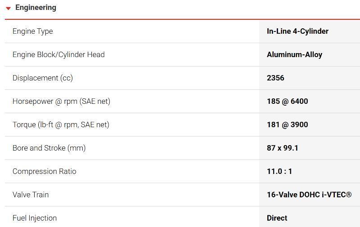This screenshot has width=360, height=227.
Task: Select the Engine Block/Cylinder Head label
Action: (58, 55)
